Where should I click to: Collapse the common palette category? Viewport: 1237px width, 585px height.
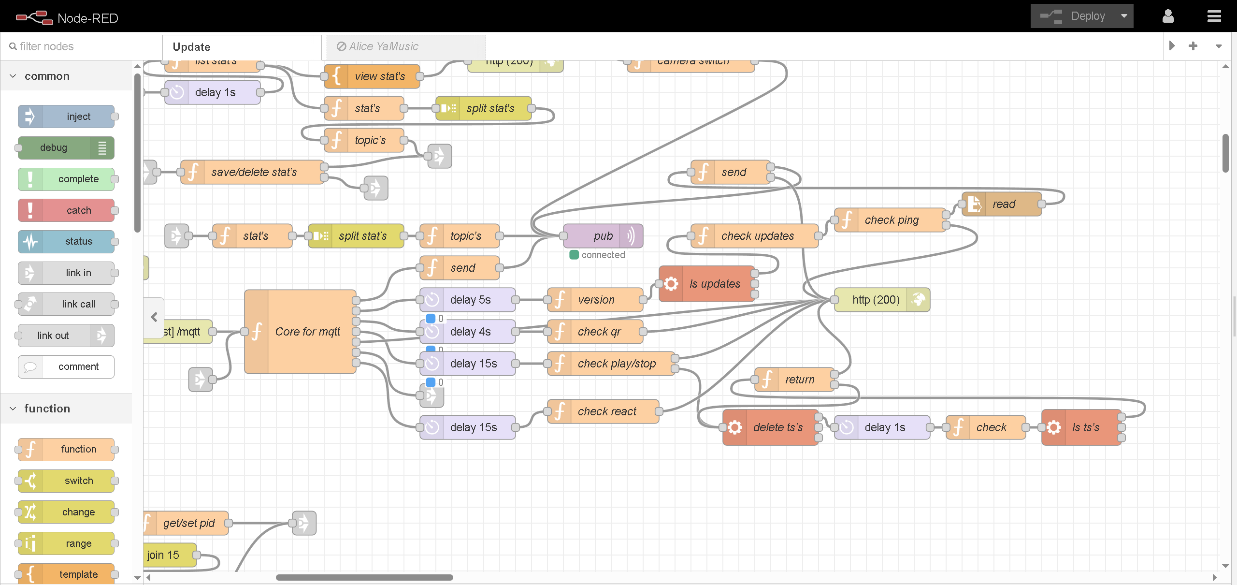point(13,76)
